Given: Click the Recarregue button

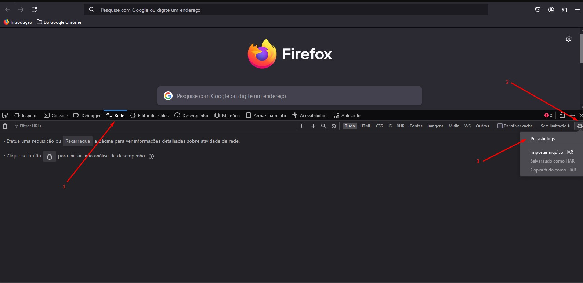Looking at the screenshot, I should pos(77,141).
